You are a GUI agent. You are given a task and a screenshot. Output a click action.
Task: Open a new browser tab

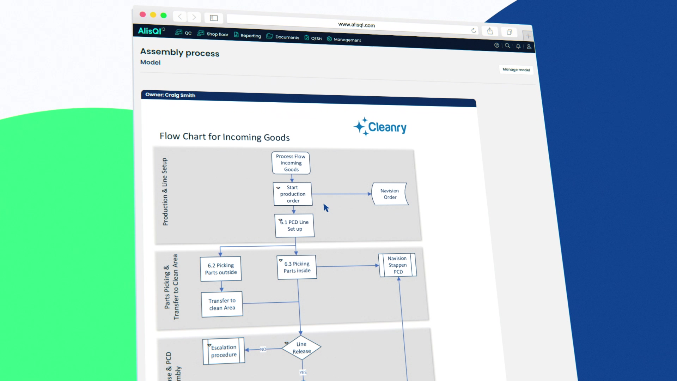pos(528,36)
